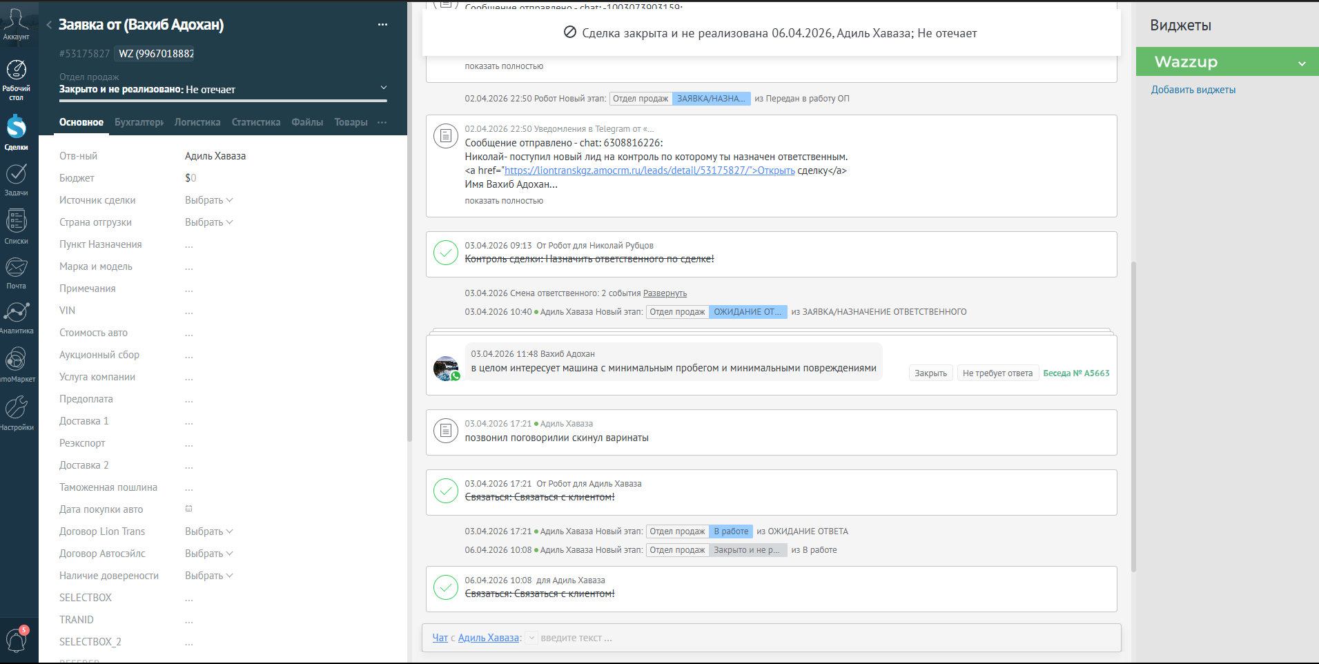Open the Account profile icon
1319x664 pixels.
pos(16,23)
